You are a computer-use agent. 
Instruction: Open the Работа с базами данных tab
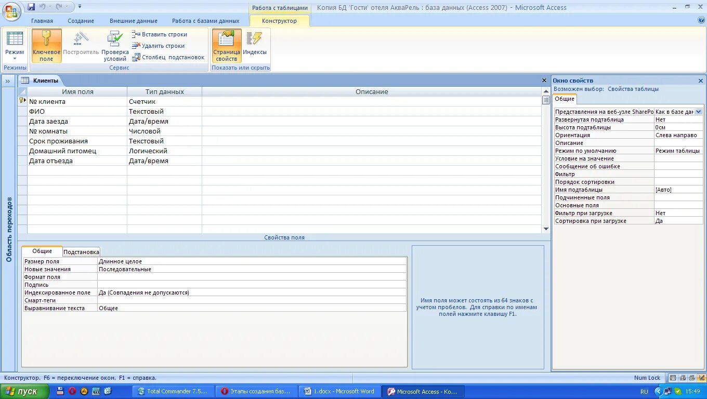click(206, 21)
